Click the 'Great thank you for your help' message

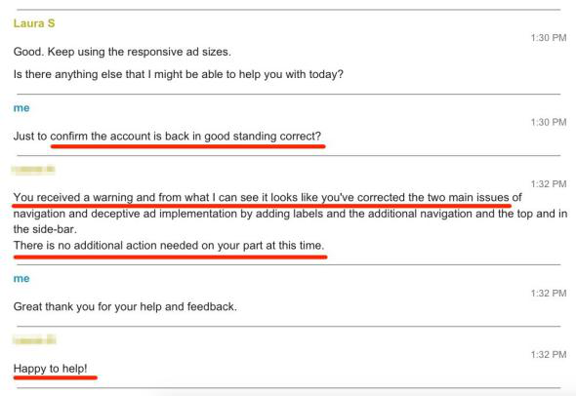click(125, 306)
